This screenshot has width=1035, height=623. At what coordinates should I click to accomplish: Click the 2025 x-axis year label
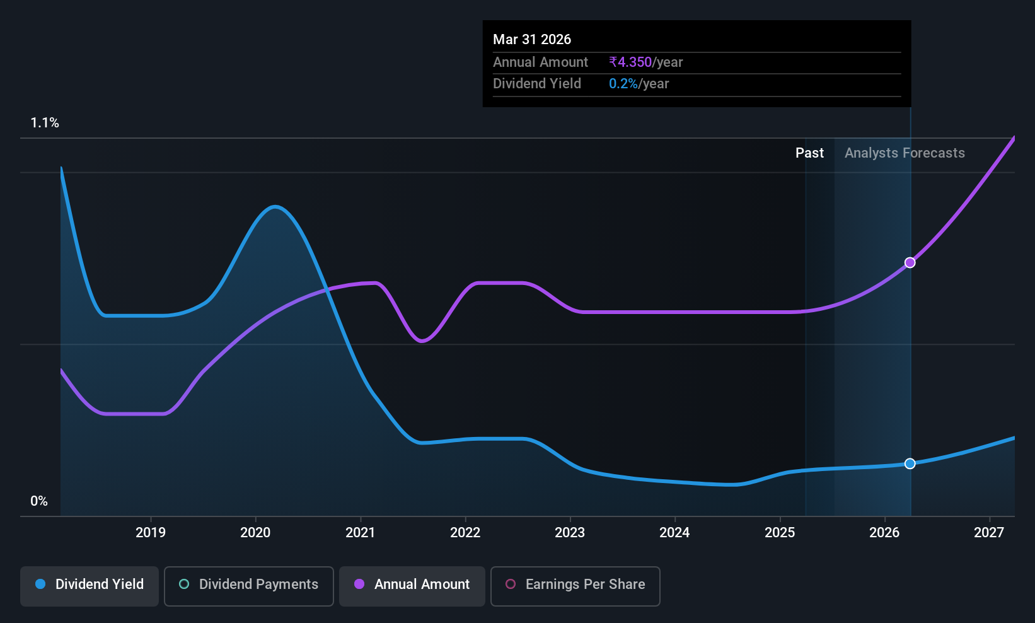tap(780, 533)
